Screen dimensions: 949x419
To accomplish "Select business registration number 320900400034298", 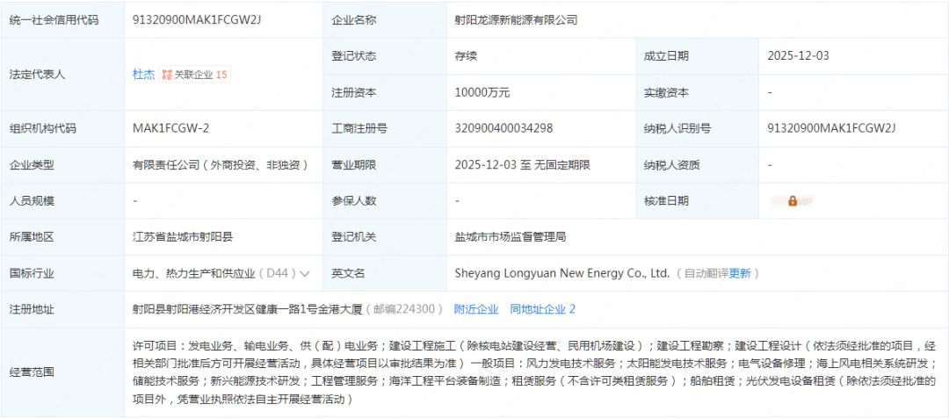I will (503, 128).
